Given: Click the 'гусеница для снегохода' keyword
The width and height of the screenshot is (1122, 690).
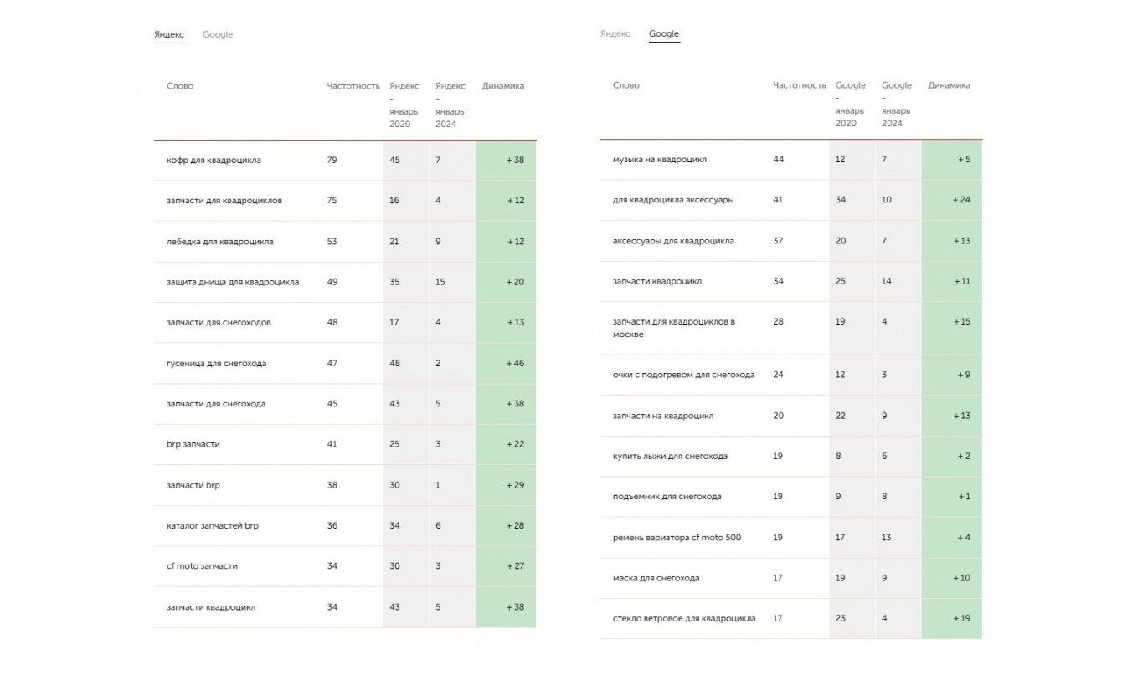Looking at the screenshot, I should pyautogui.click(x=216, y=364).
